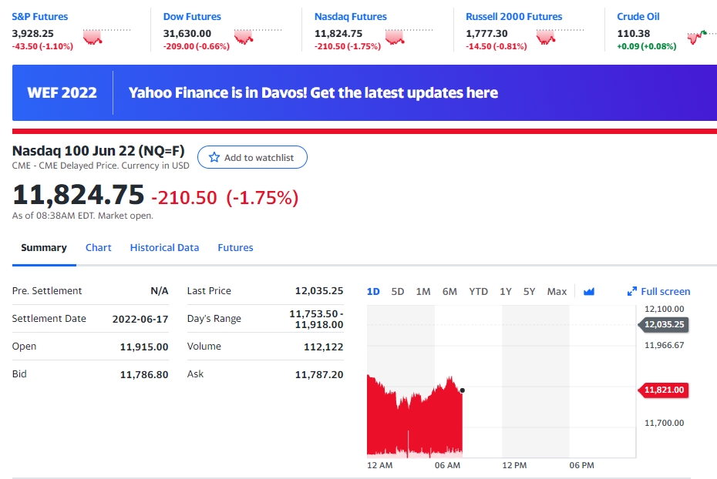The width and height of the screenshot is (717, 479).
Task: Open the Crude Oil mini sparkline chart
Action: click(x=702, y=36)
